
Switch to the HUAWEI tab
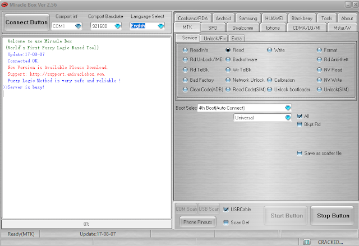coord(274,18)
